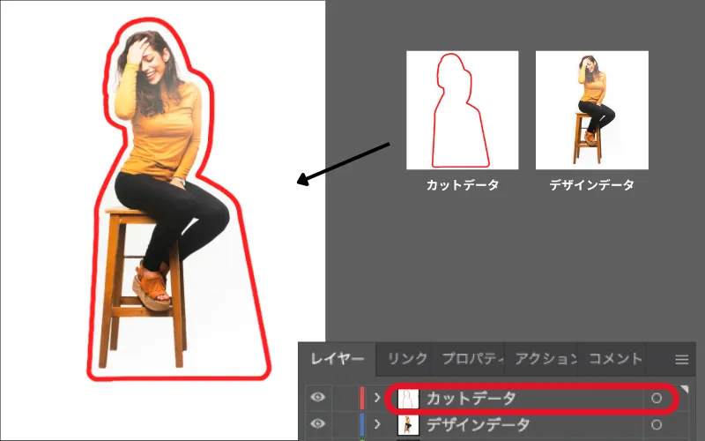Expand the カットデータ layer contents
This screenshot has width=705, height=441.
pos(379,399)
